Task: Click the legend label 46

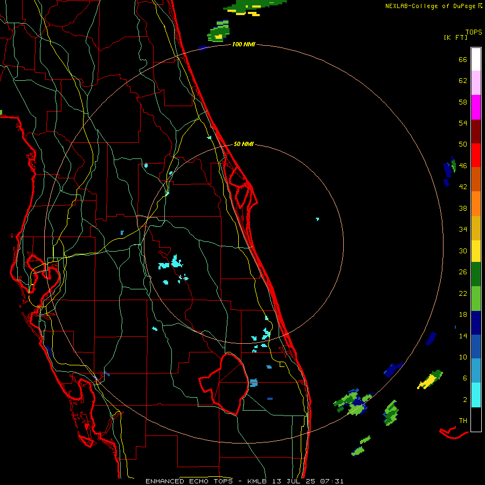Action: pyautogui.click(x=463, y=166)
